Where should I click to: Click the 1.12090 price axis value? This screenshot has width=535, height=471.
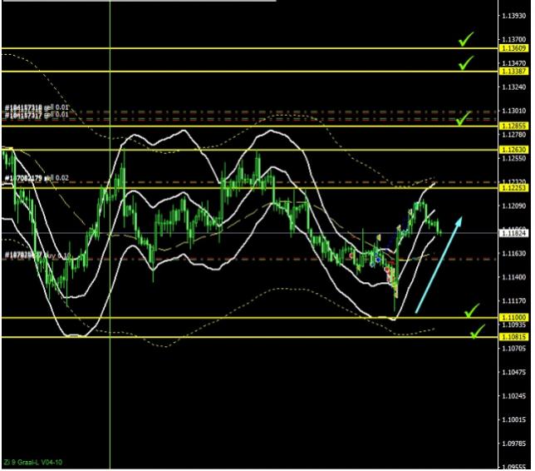[514, 206]
